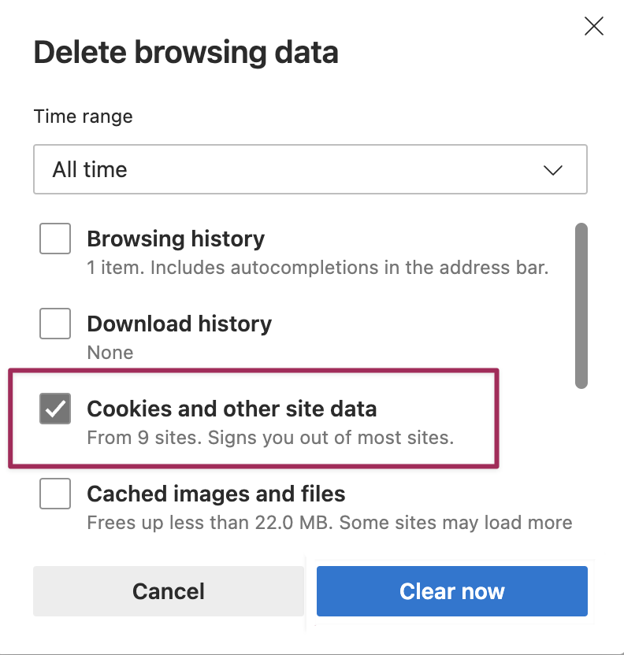Click the 'Frees up less than 22.0 MB' text

coord(329,522)
